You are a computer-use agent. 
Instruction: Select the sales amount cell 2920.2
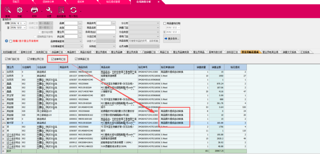(x=217, y=139)
